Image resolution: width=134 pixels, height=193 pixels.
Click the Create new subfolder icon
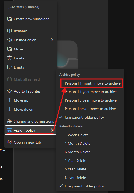[10, 19]
